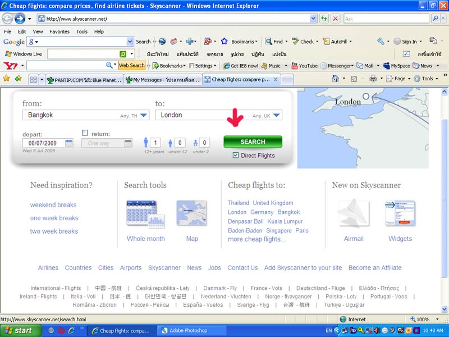Open the zoom level 100% dropdown

click(x=437, y=319)
